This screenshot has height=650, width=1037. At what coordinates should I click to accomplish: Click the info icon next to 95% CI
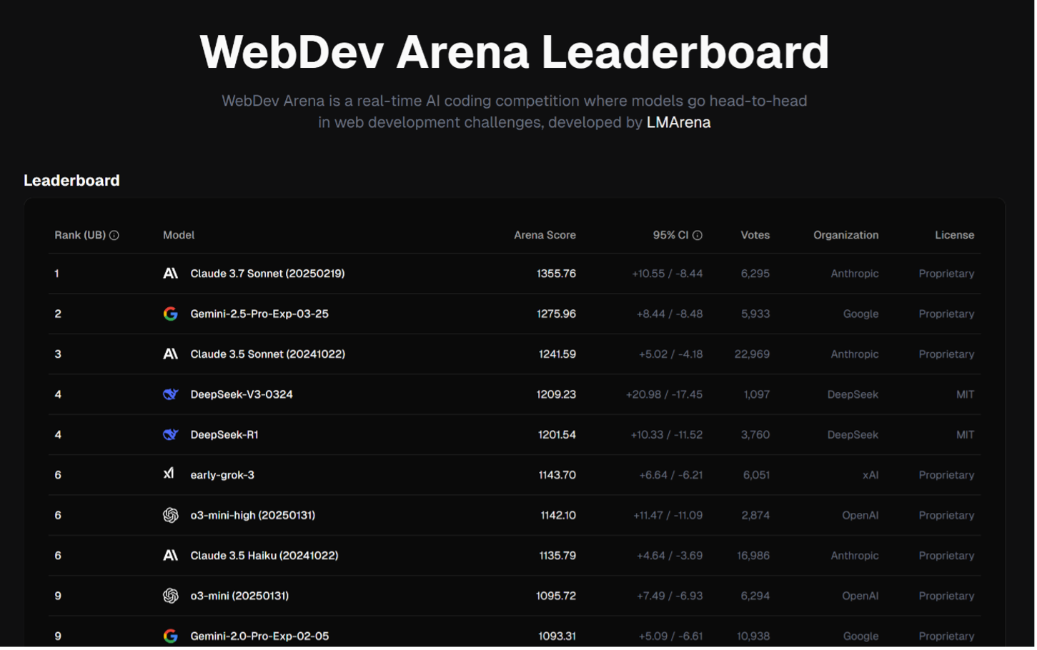[699, 236]
